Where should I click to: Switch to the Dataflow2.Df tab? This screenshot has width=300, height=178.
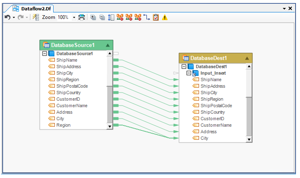pyautogui.click(x=32, y=8)
